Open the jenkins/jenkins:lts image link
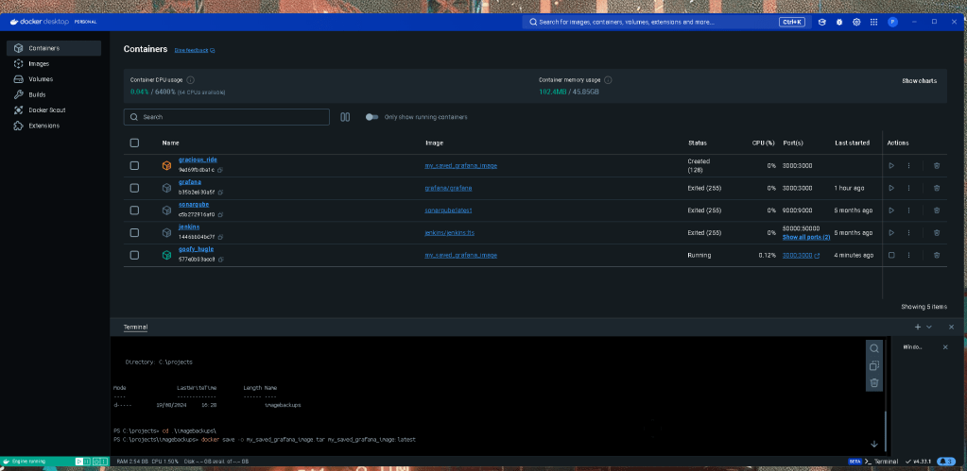 (x=450, y=233)
